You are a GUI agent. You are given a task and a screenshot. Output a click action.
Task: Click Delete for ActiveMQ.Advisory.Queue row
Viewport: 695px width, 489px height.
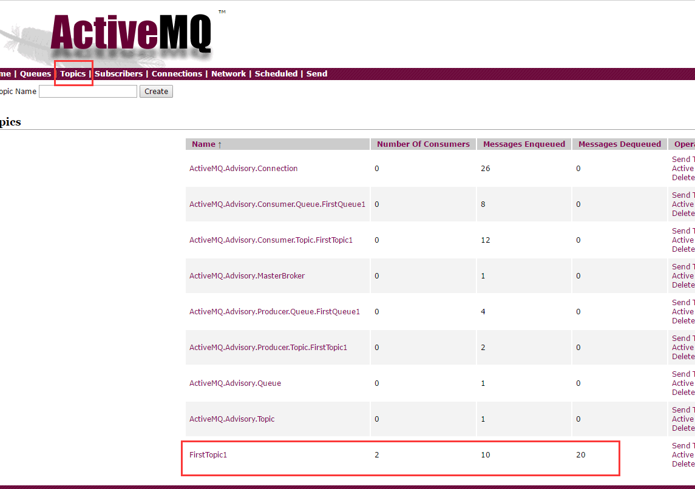(683, 393)
